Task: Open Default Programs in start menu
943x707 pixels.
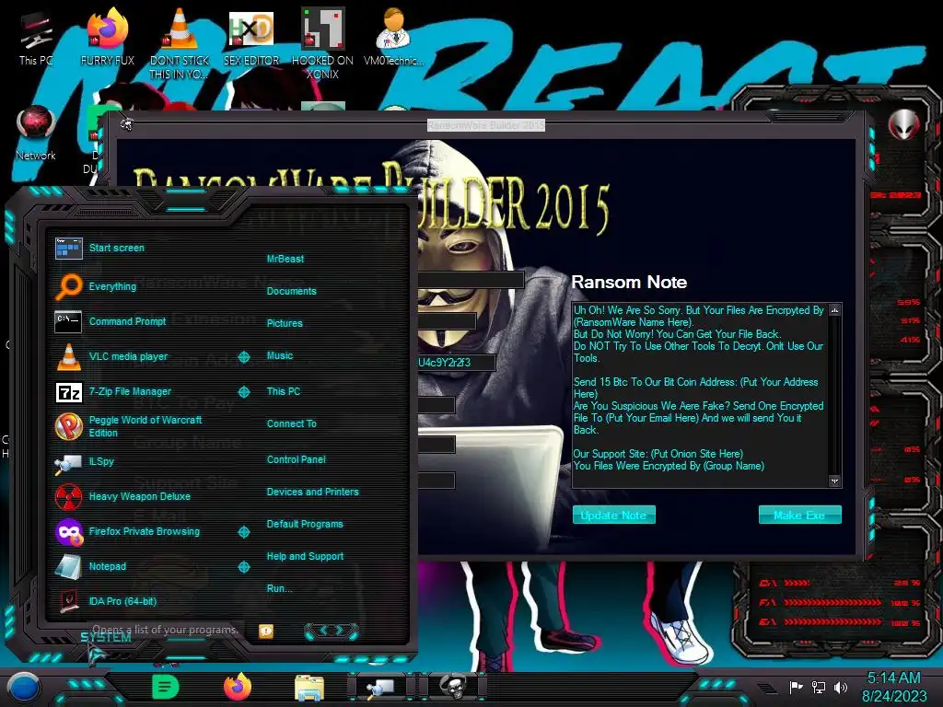Action: pos(304,524)
